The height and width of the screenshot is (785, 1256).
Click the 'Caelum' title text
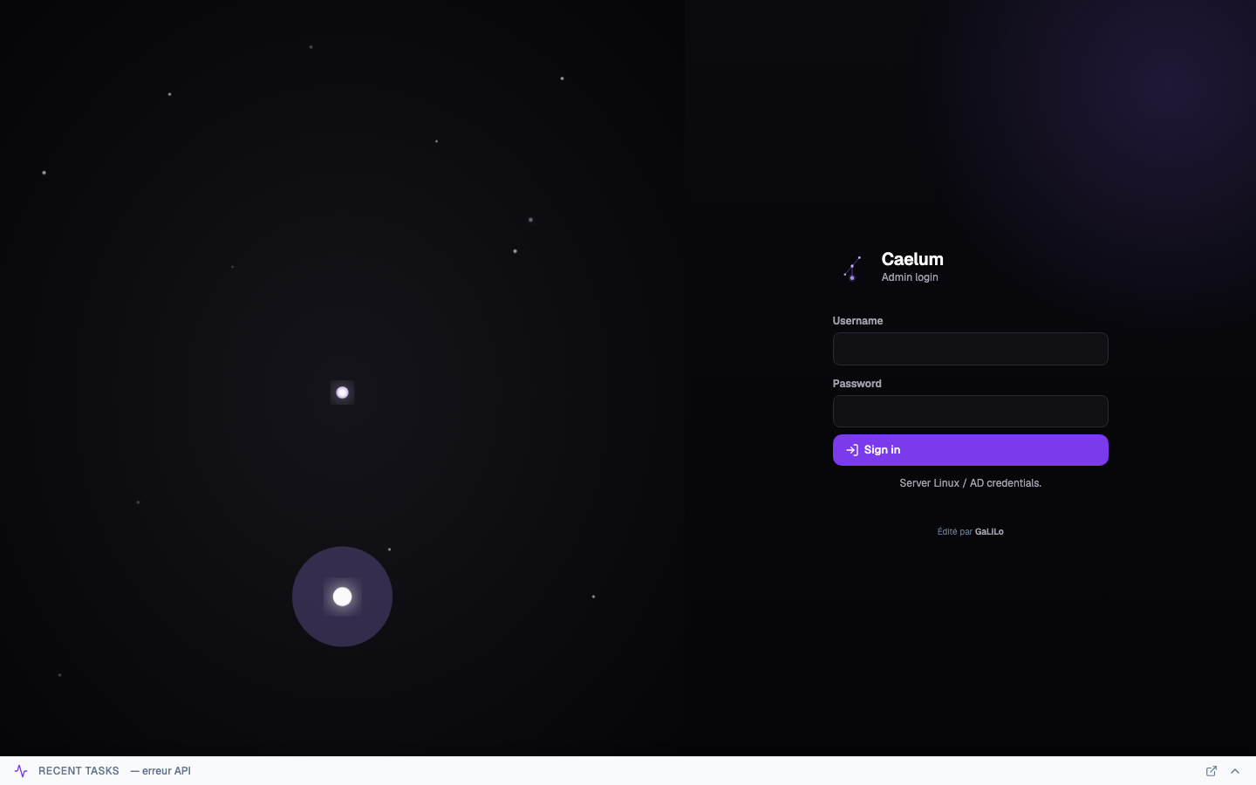(x=912, y=259)
